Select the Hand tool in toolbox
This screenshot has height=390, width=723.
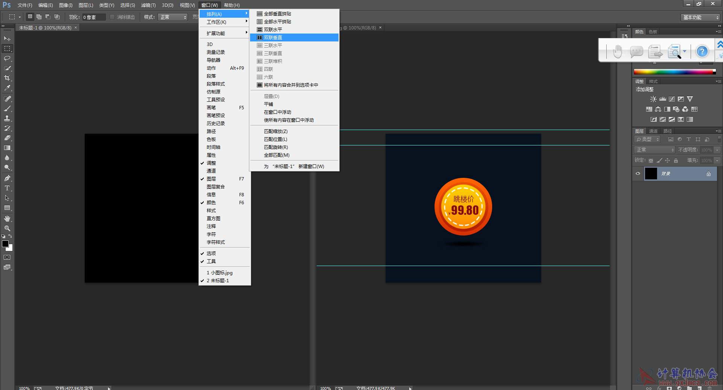(x=7, y=219)
